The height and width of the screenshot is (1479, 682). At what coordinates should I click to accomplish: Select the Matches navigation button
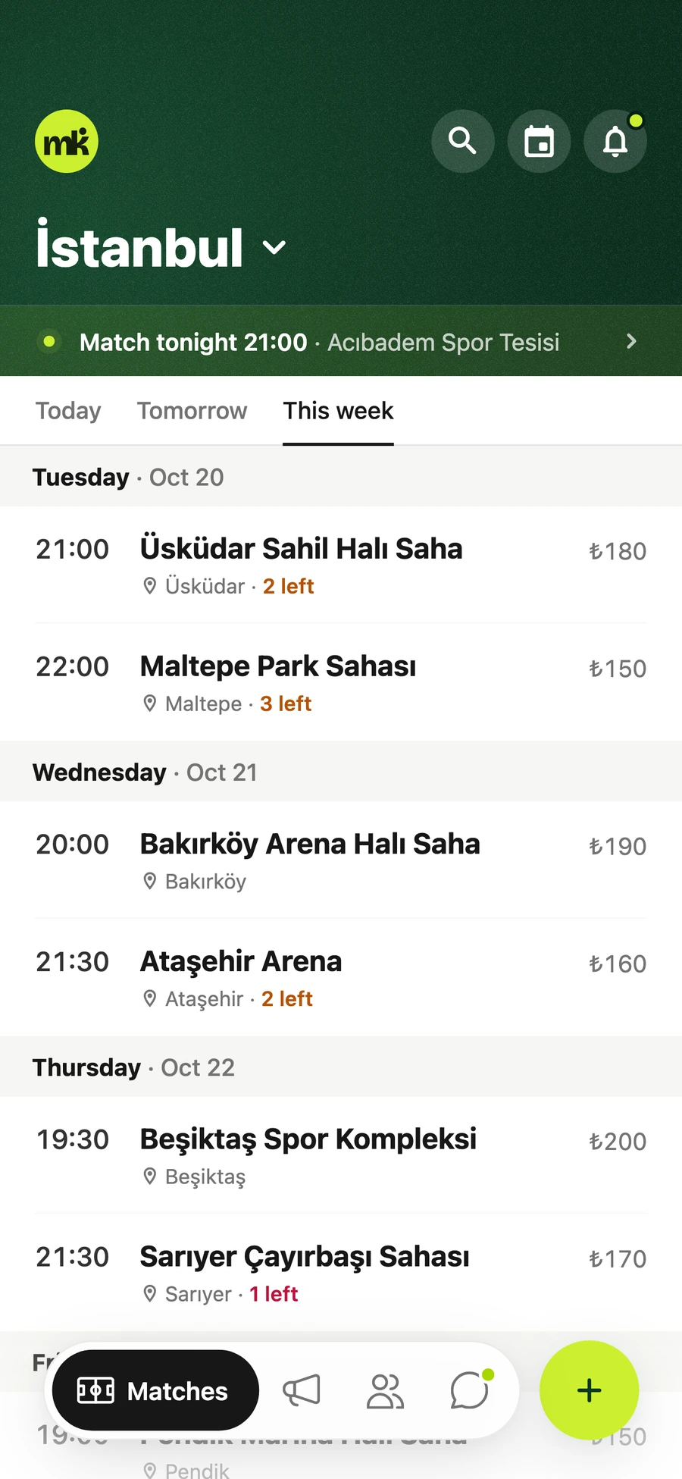(x=156, y=1390)
